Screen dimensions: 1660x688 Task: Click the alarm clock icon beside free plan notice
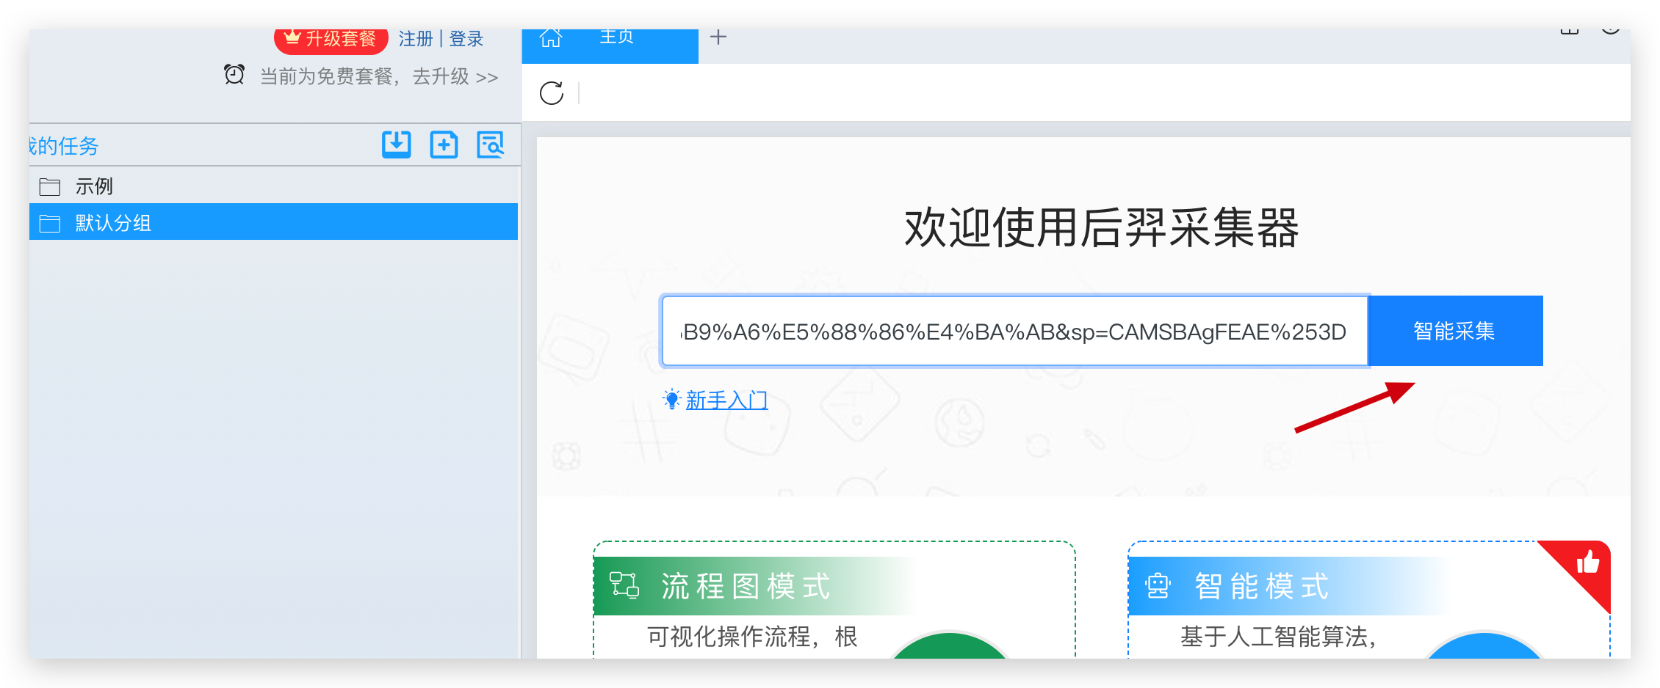[234, 75]
